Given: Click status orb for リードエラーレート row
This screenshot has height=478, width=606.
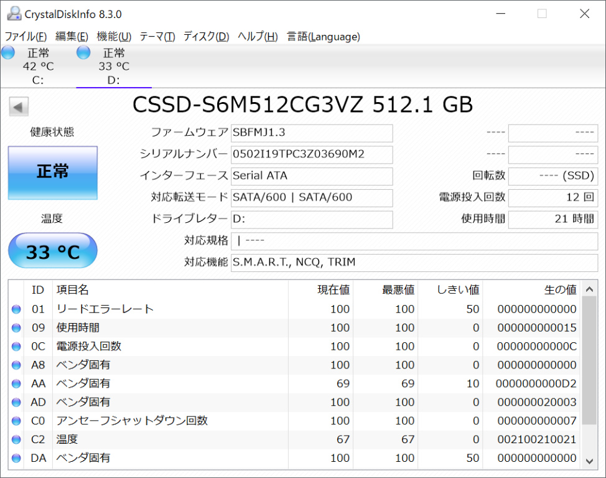Looking at the screenshot, I should point(16,309).
